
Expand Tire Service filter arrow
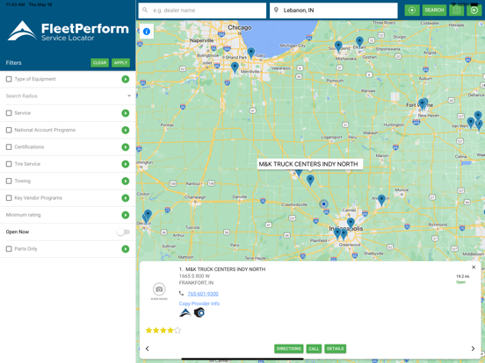126,164
